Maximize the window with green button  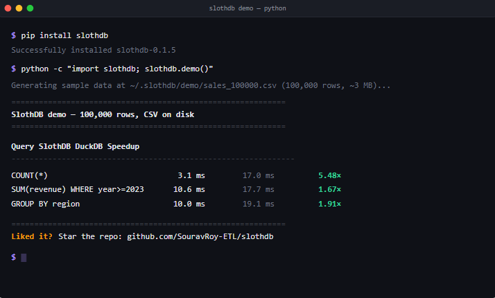(x=30, y=8)
